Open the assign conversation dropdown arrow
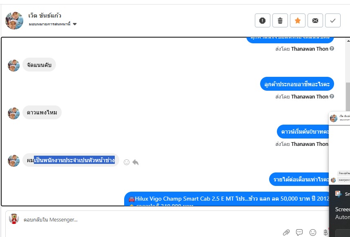Image resolution: width=350 pixels, height=237 pixels. click(75, 24)
